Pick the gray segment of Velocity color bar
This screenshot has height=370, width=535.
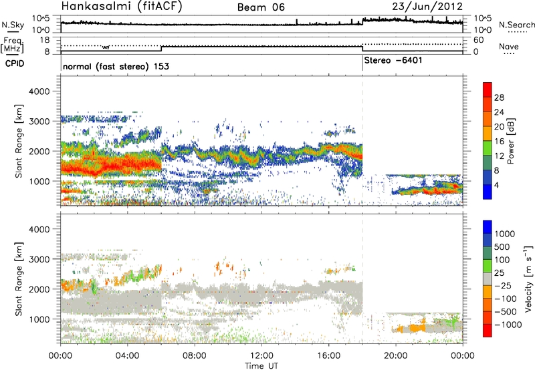(488, 279)
